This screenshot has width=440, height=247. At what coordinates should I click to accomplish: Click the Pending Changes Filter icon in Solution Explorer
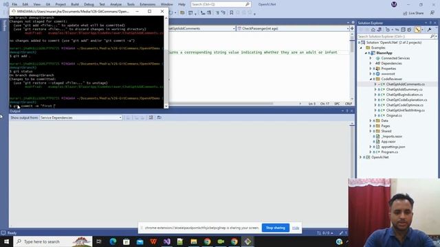[x=388, y=30]
